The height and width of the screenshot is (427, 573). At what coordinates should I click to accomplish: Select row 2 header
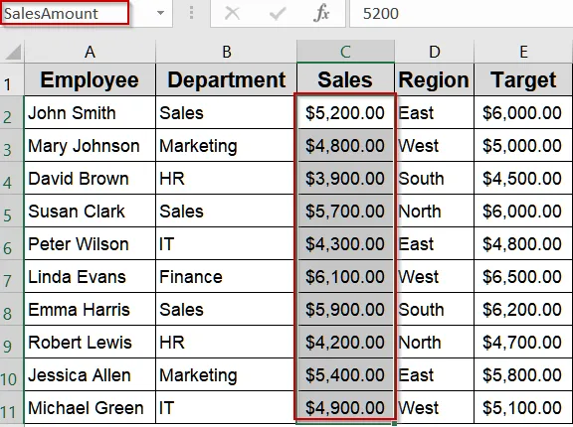click(12, 112)
